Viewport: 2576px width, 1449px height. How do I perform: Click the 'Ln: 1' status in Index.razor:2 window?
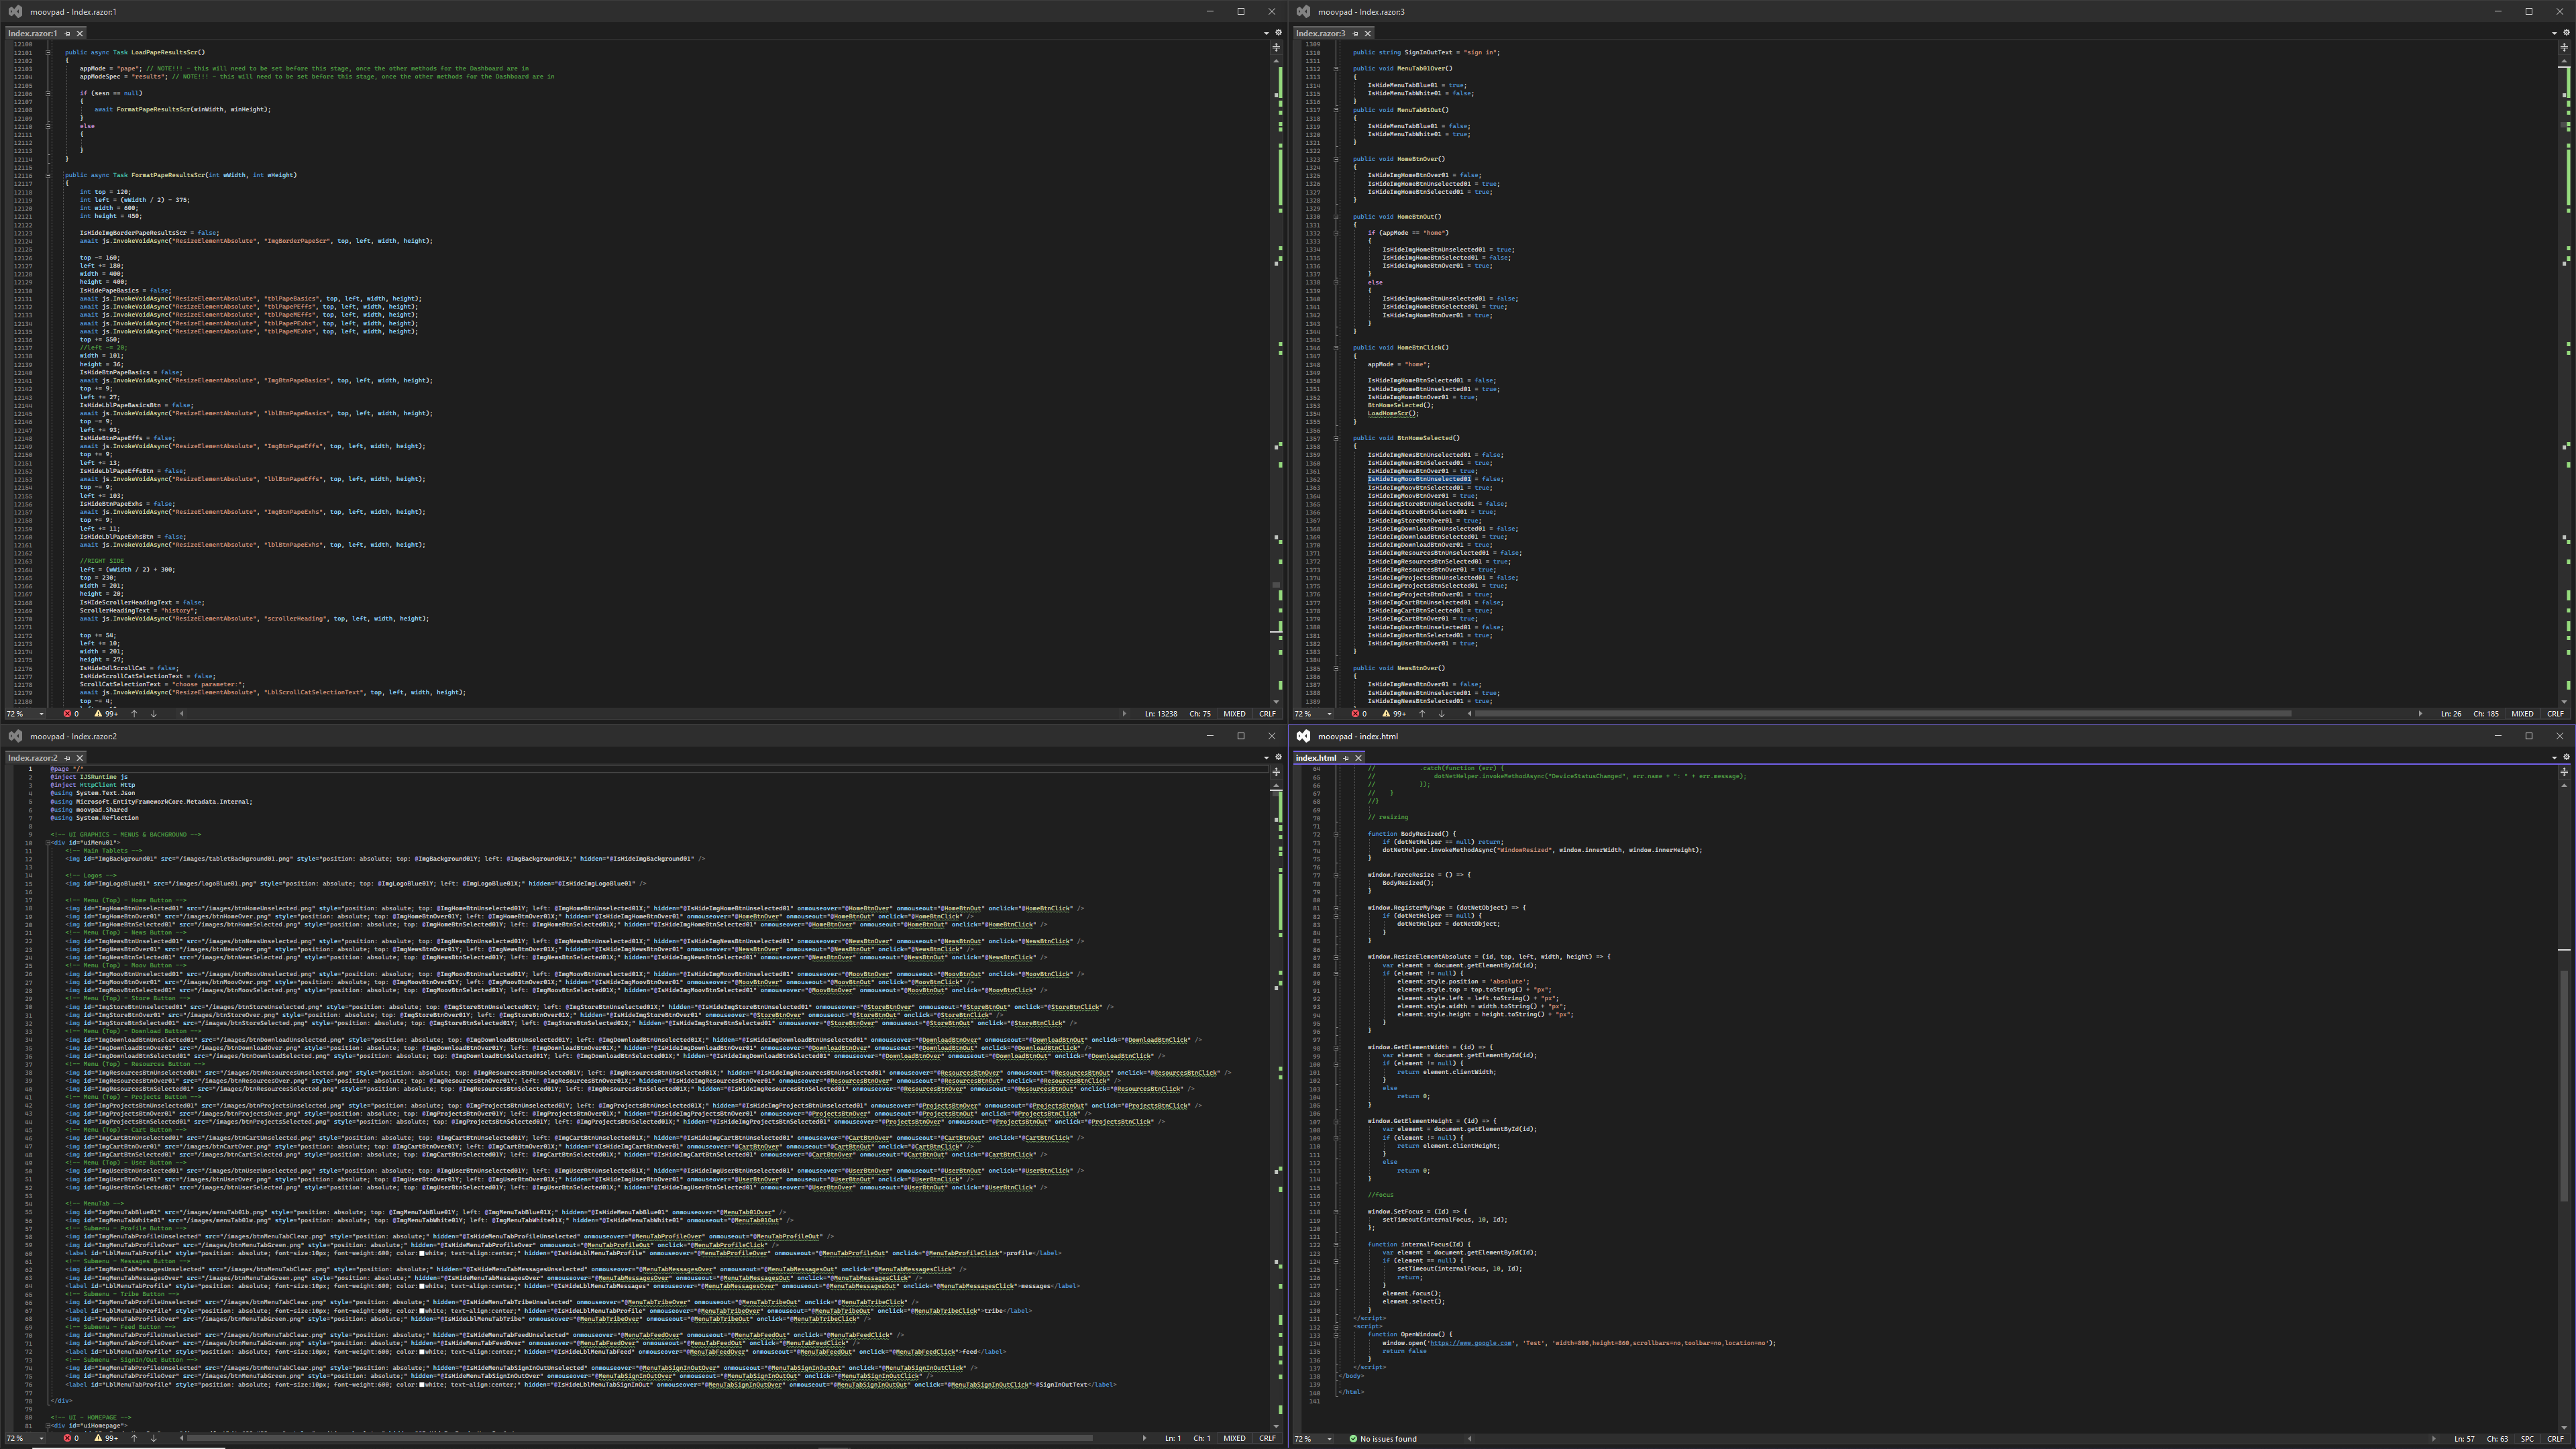(x=1173, y=1439)
